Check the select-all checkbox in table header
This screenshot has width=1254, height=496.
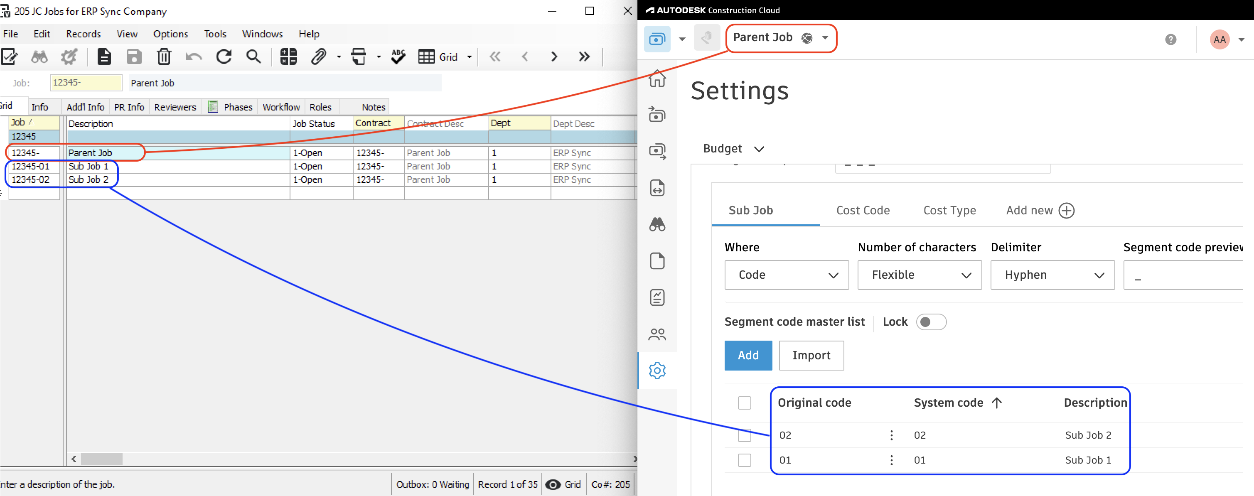coord(744,403)
